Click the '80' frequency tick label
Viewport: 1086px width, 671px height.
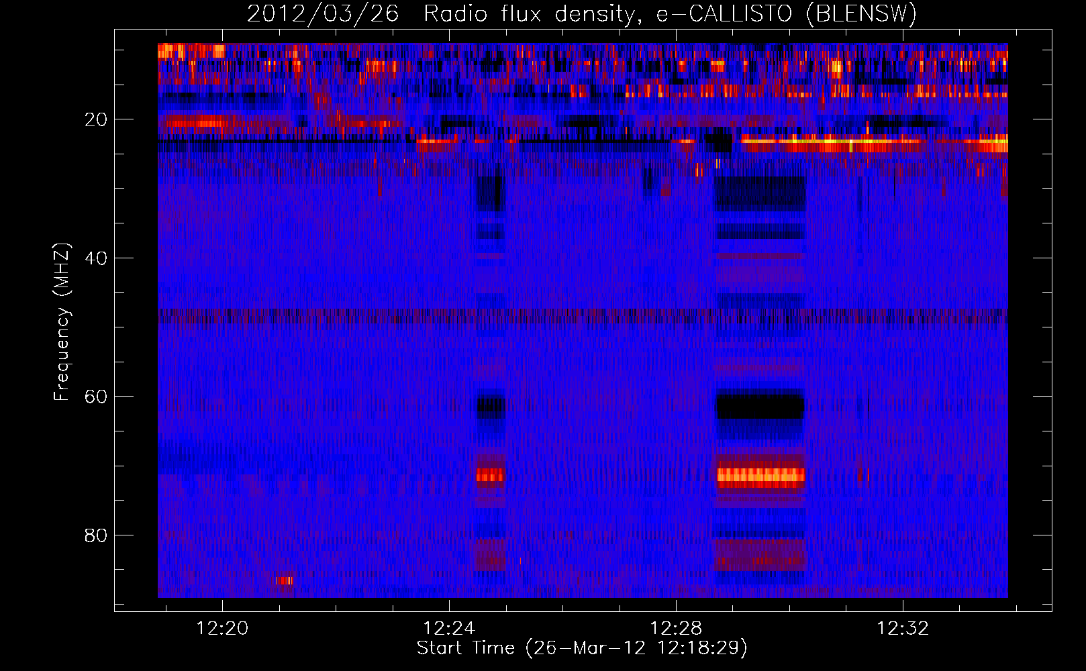96,535
